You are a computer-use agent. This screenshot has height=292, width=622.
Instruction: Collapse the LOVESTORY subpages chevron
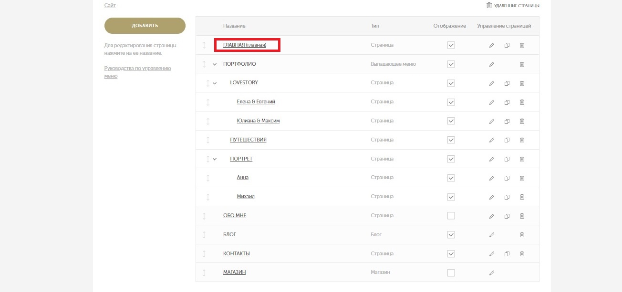215,83
